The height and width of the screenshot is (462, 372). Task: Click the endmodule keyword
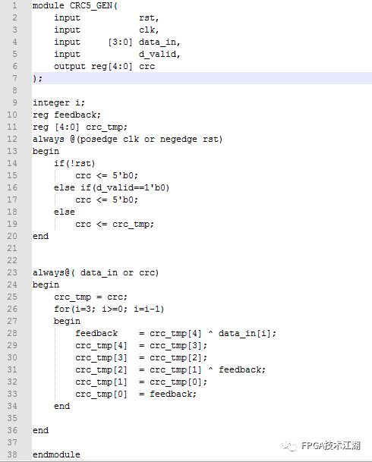(x=56, y=454)
